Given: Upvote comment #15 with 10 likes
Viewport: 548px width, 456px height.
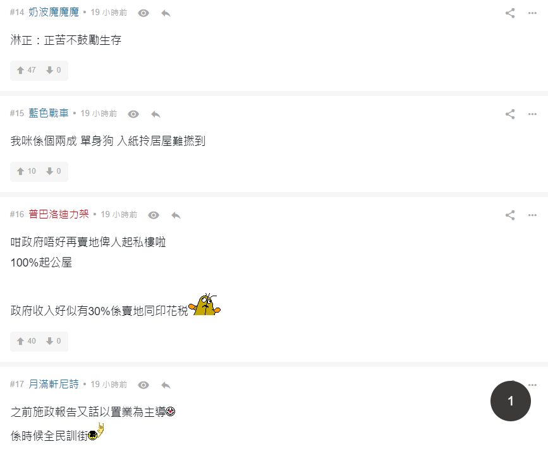Looking at the screenshot, I should click(x=20, y=171).
